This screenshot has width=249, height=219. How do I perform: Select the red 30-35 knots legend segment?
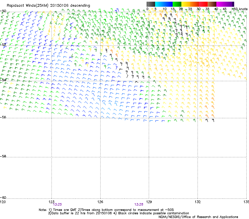coord(203,4)
